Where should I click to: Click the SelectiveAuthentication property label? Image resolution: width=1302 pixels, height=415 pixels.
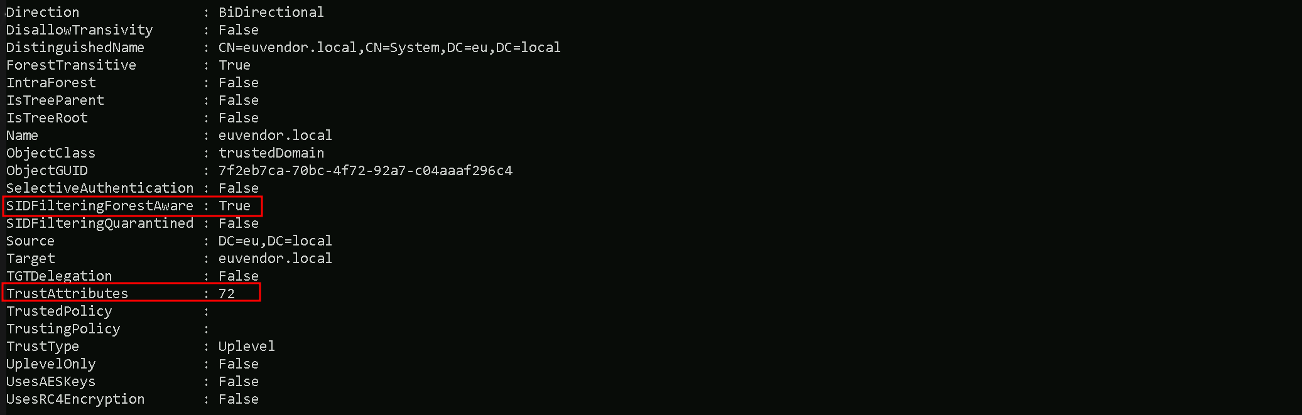pyautogui.click(x=100, y=188)
